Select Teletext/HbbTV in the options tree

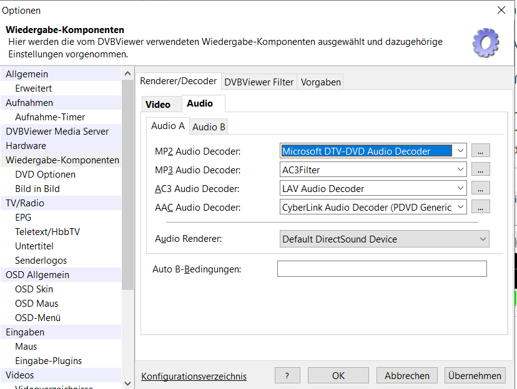pyautogui.click(x=47, y=232)
